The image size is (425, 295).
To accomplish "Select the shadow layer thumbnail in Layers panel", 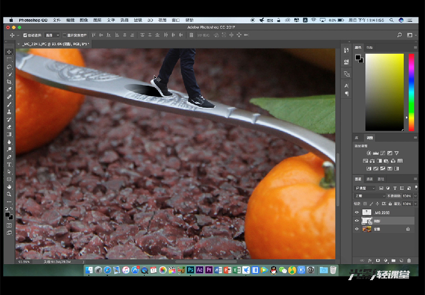I will pyautogui.click(x=366, y=220).
